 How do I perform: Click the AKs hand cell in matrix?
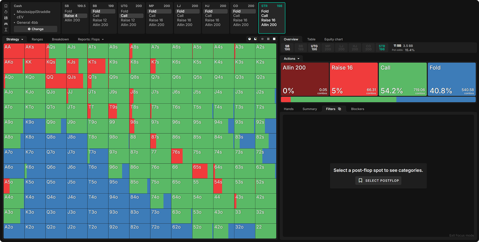click(35, 51)
